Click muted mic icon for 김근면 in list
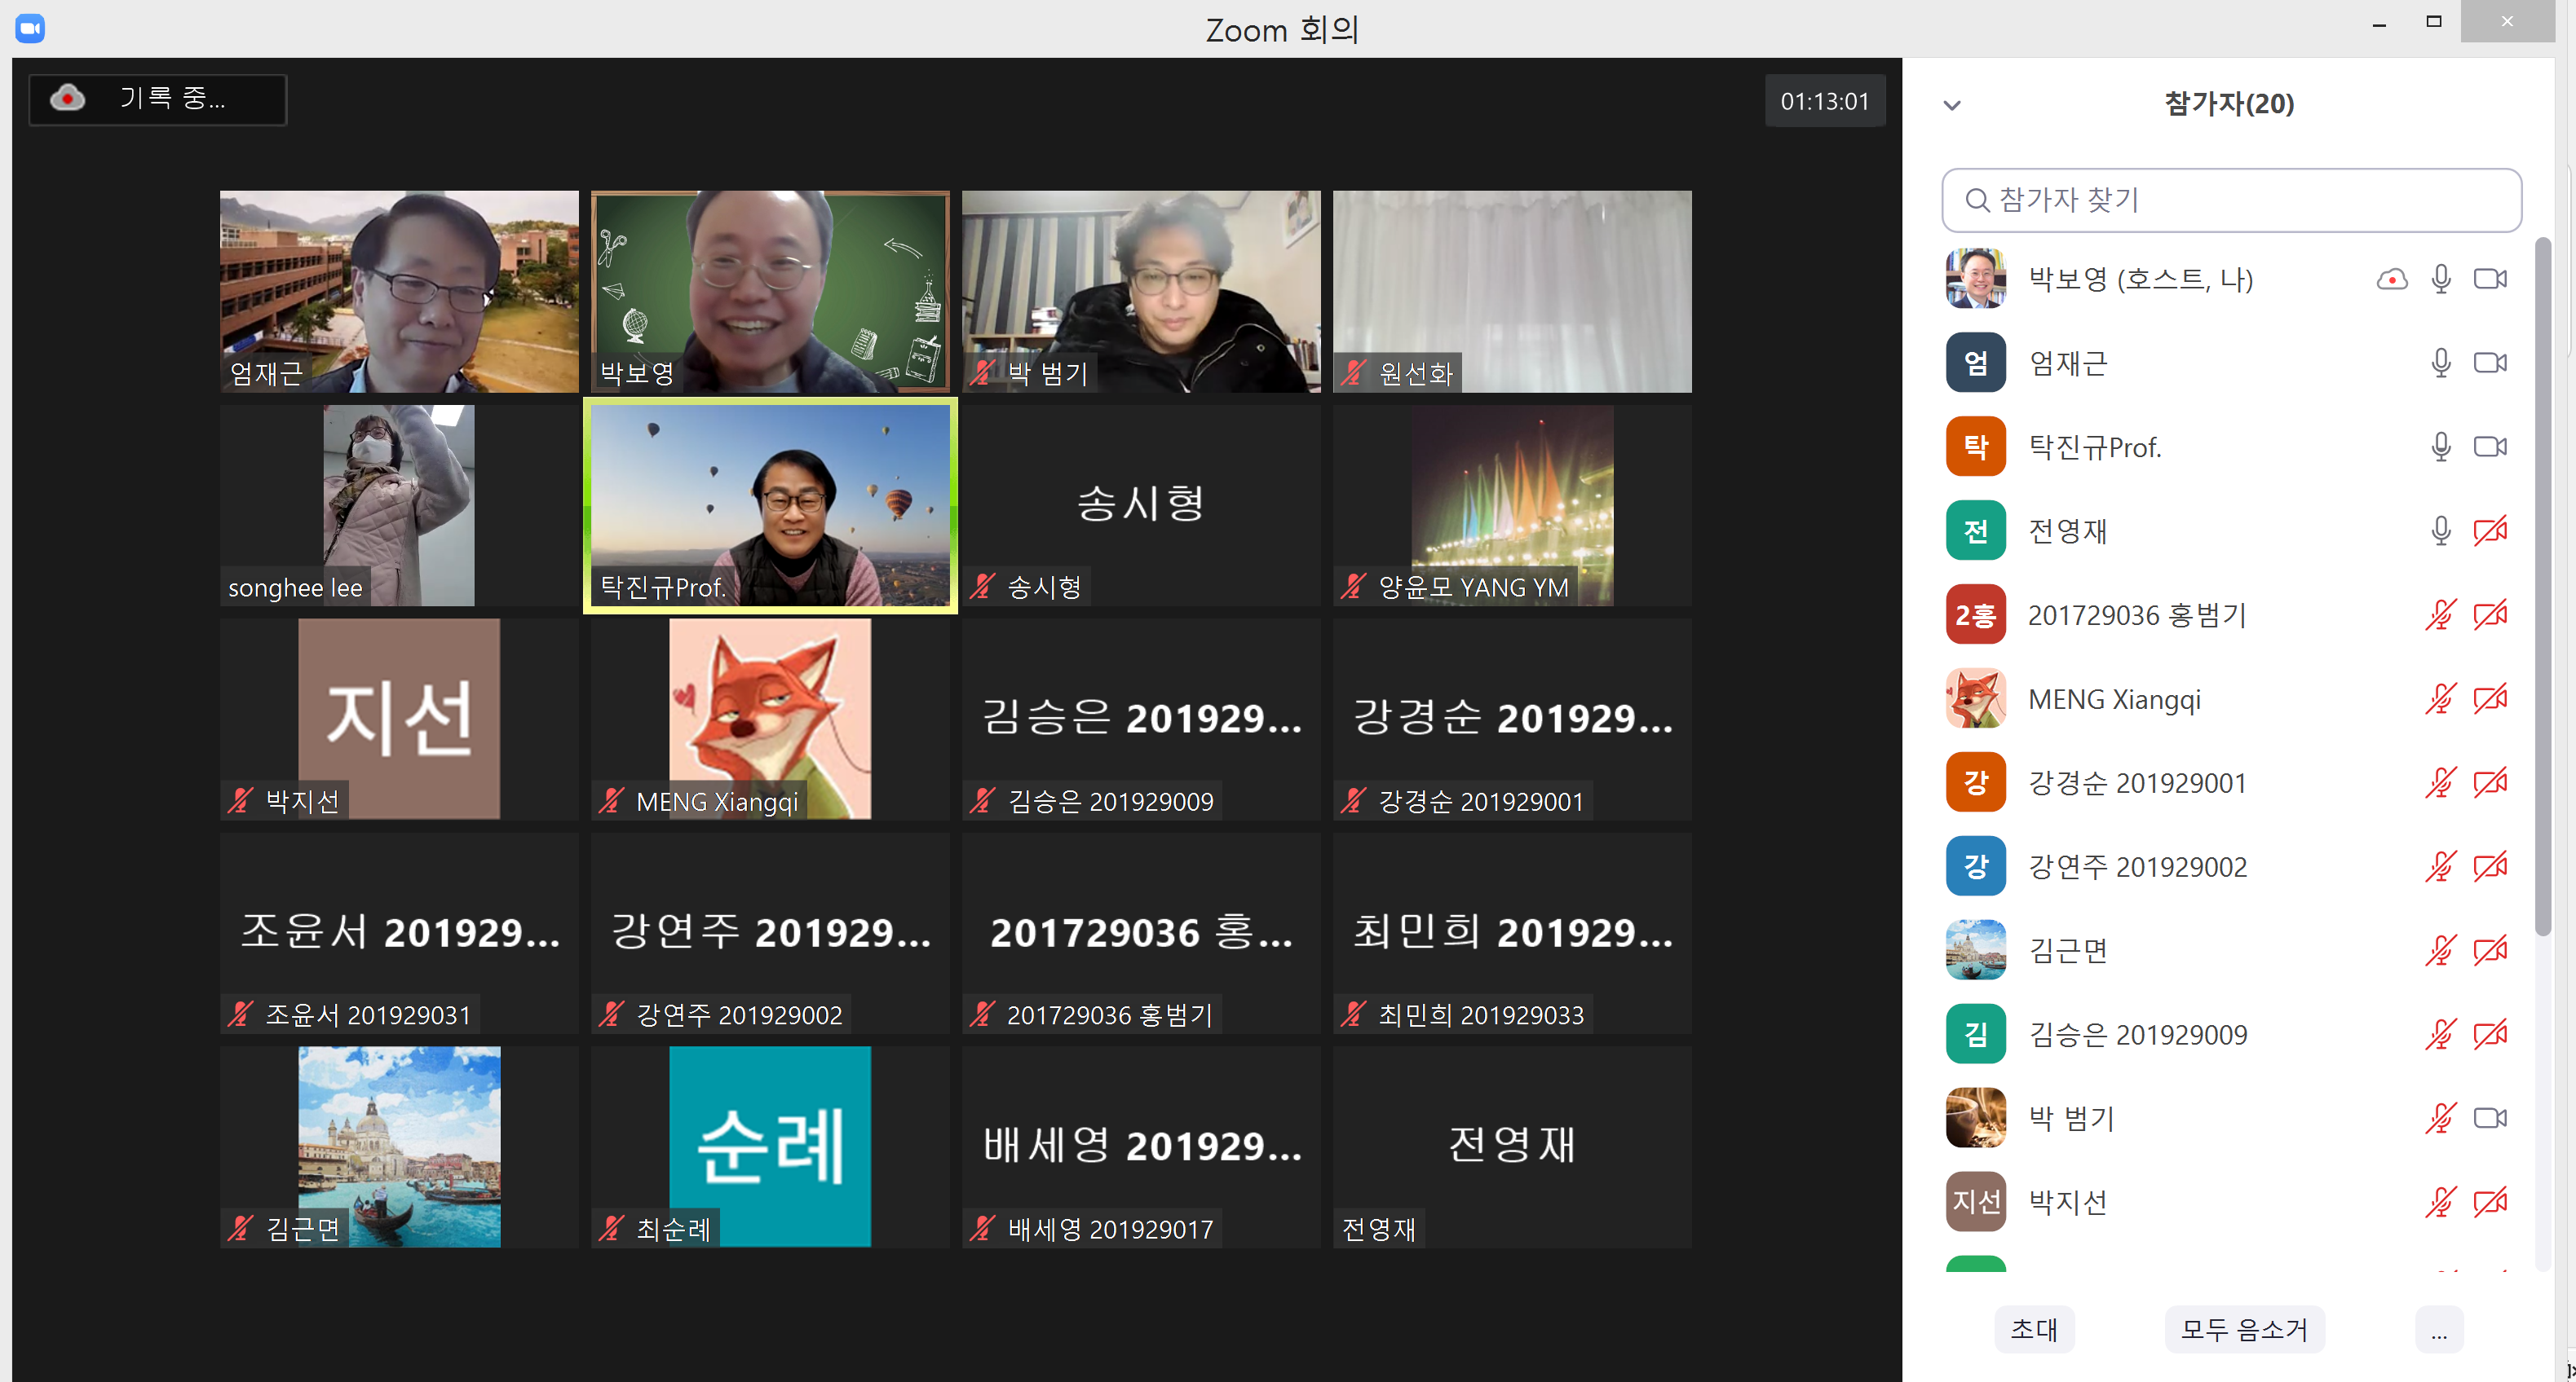This screenshot has height=1382, width=2576. coord(2441,950)
